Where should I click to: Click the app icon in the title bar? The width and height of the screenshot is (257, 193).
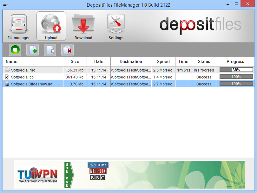point(6,4)
